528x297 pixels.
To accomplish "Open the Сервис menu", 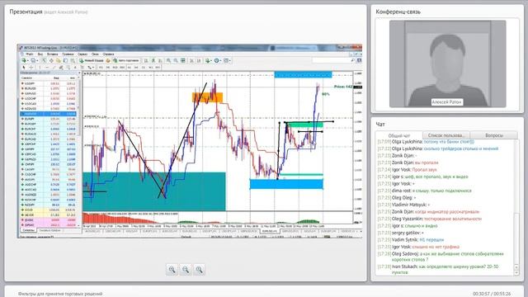I will tap(82, 54).
